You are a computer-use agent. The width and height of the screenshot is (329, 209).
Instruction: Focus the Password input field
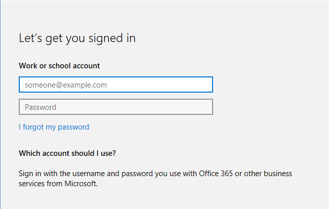click(x=115, y=107)
